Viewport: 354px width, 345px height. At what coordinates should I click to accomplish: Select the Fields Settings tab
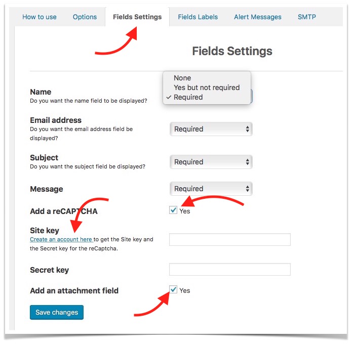(x=137, y=17)
